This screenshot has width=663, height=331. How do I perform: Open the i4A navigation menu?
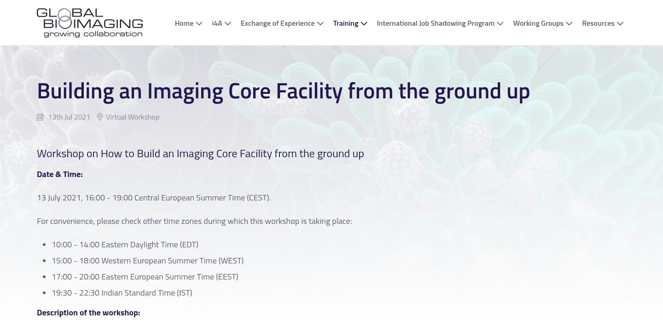tap(221, 23)
